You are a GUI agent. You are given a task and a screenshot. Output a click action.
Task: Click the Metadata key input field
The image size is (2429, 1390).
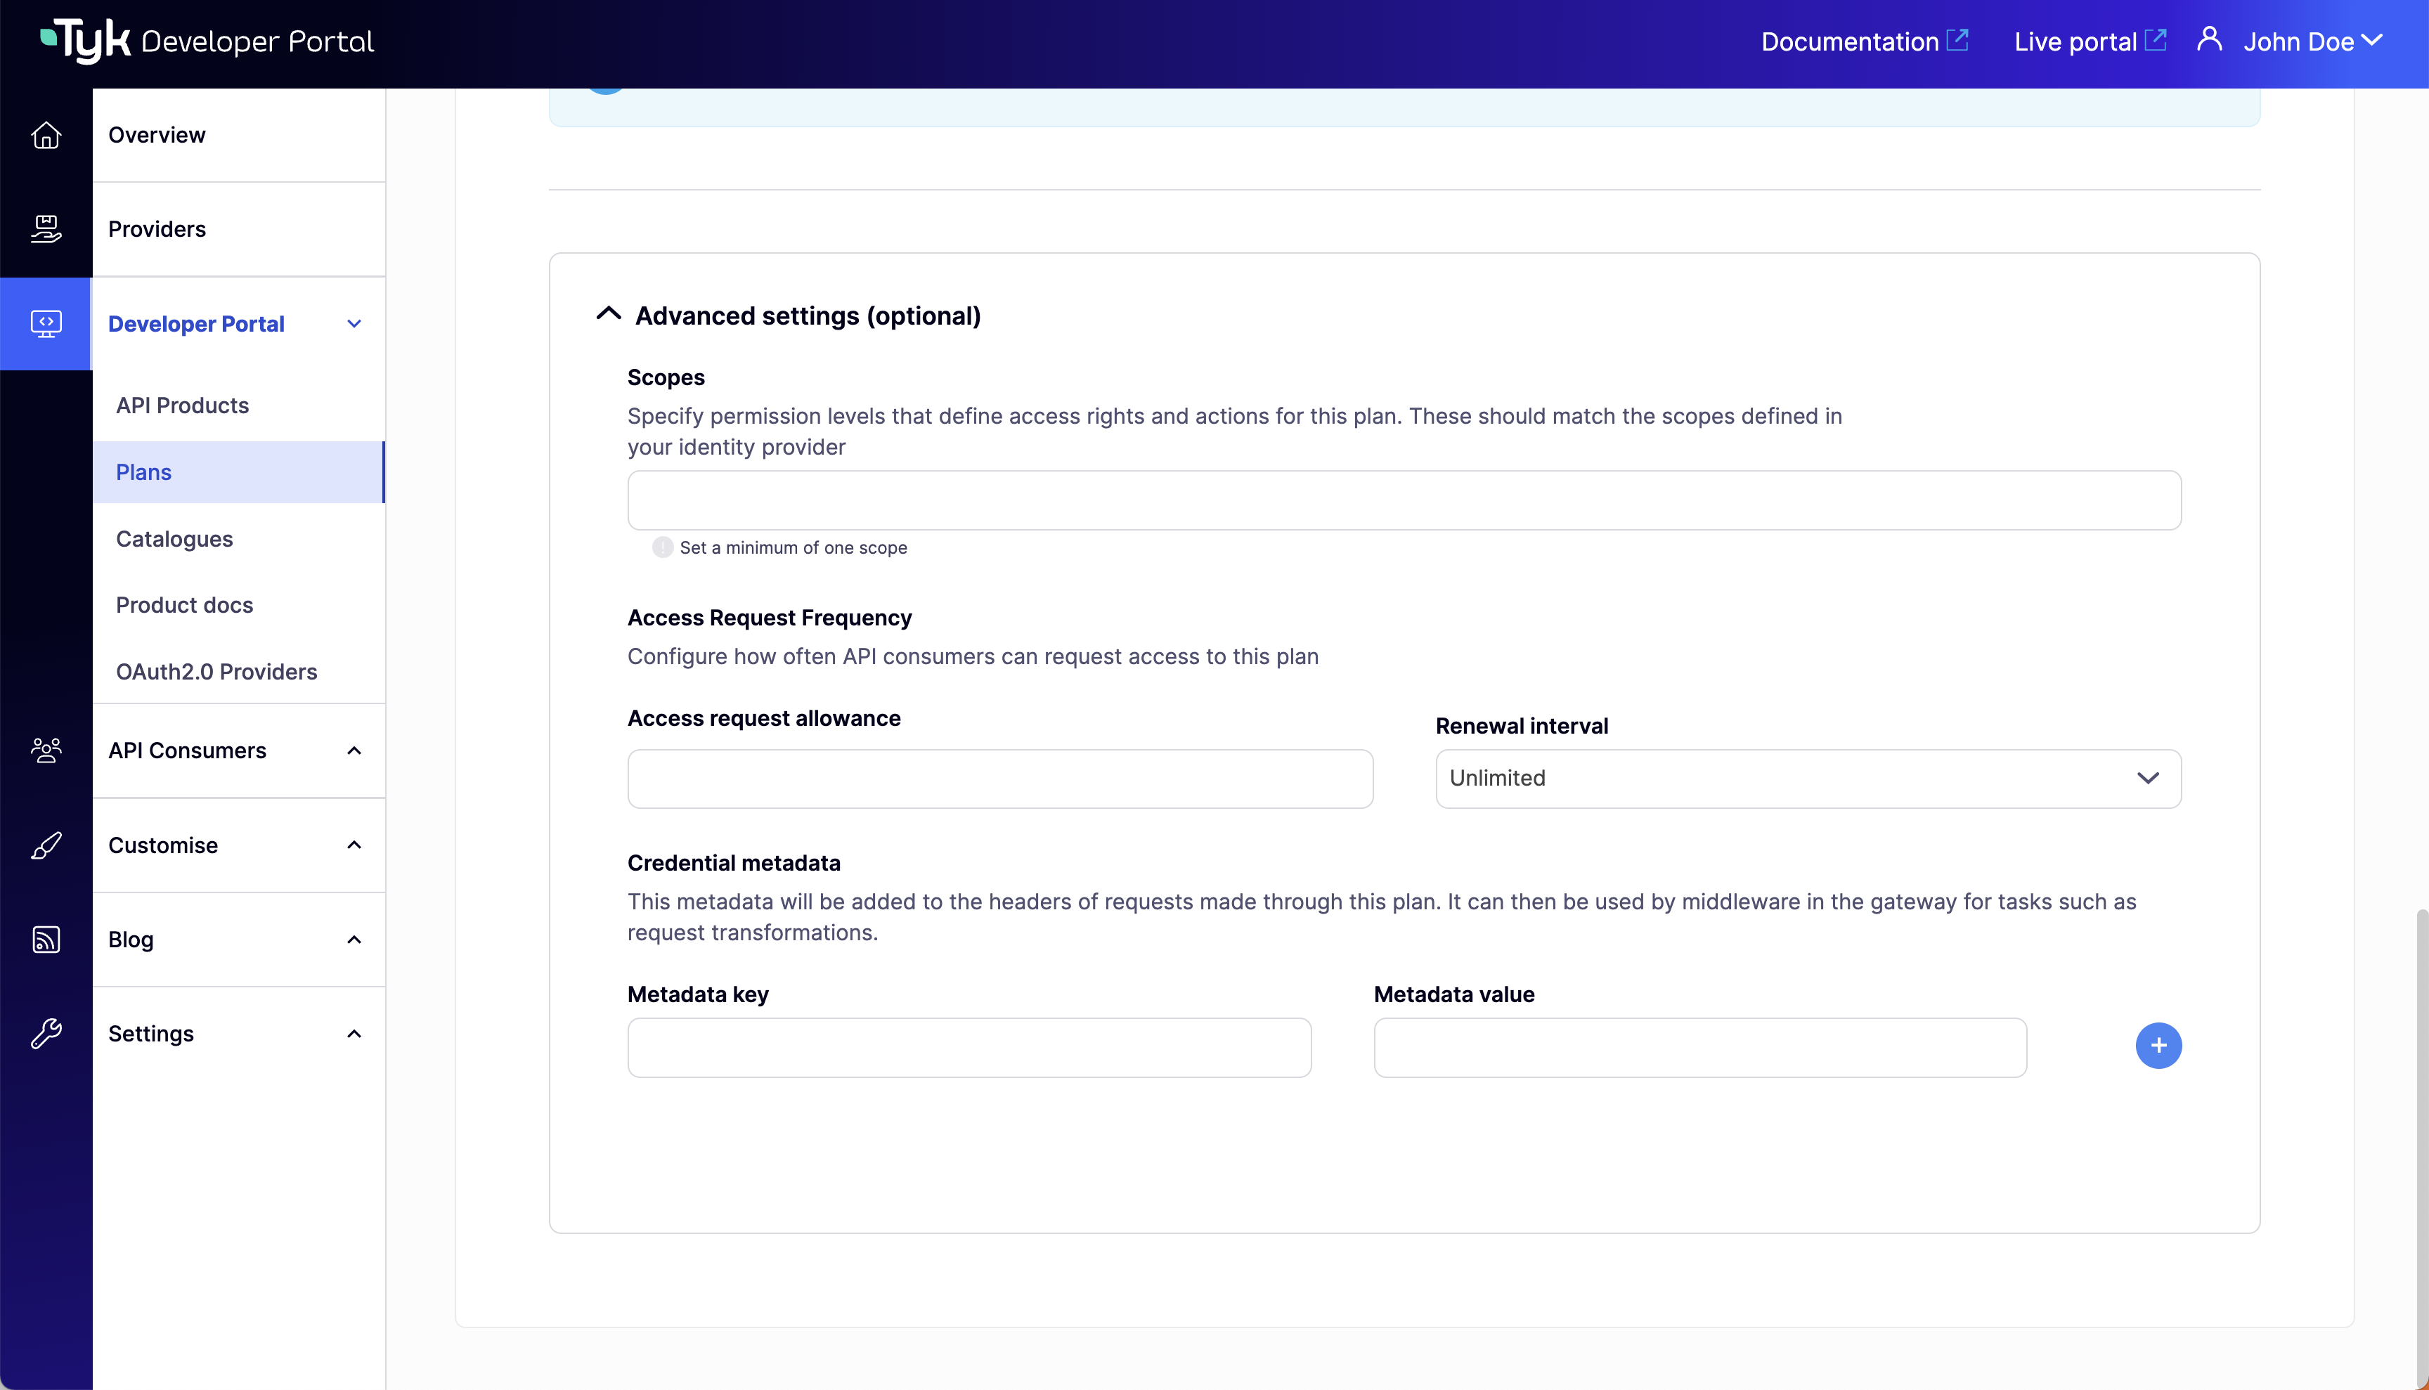[969, 1047]
